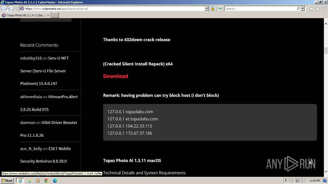Refresh the page with the reload icon
The width and height of the screenshot is (328, 184).
coord(220,8)
